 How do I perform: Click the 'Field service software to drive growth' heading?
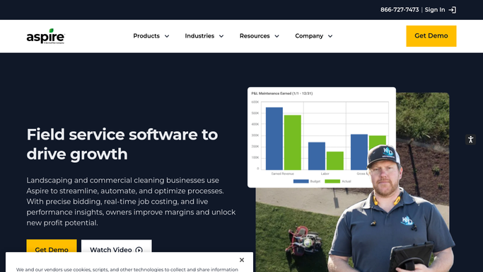pyautogui.click(x=122, y=144)
